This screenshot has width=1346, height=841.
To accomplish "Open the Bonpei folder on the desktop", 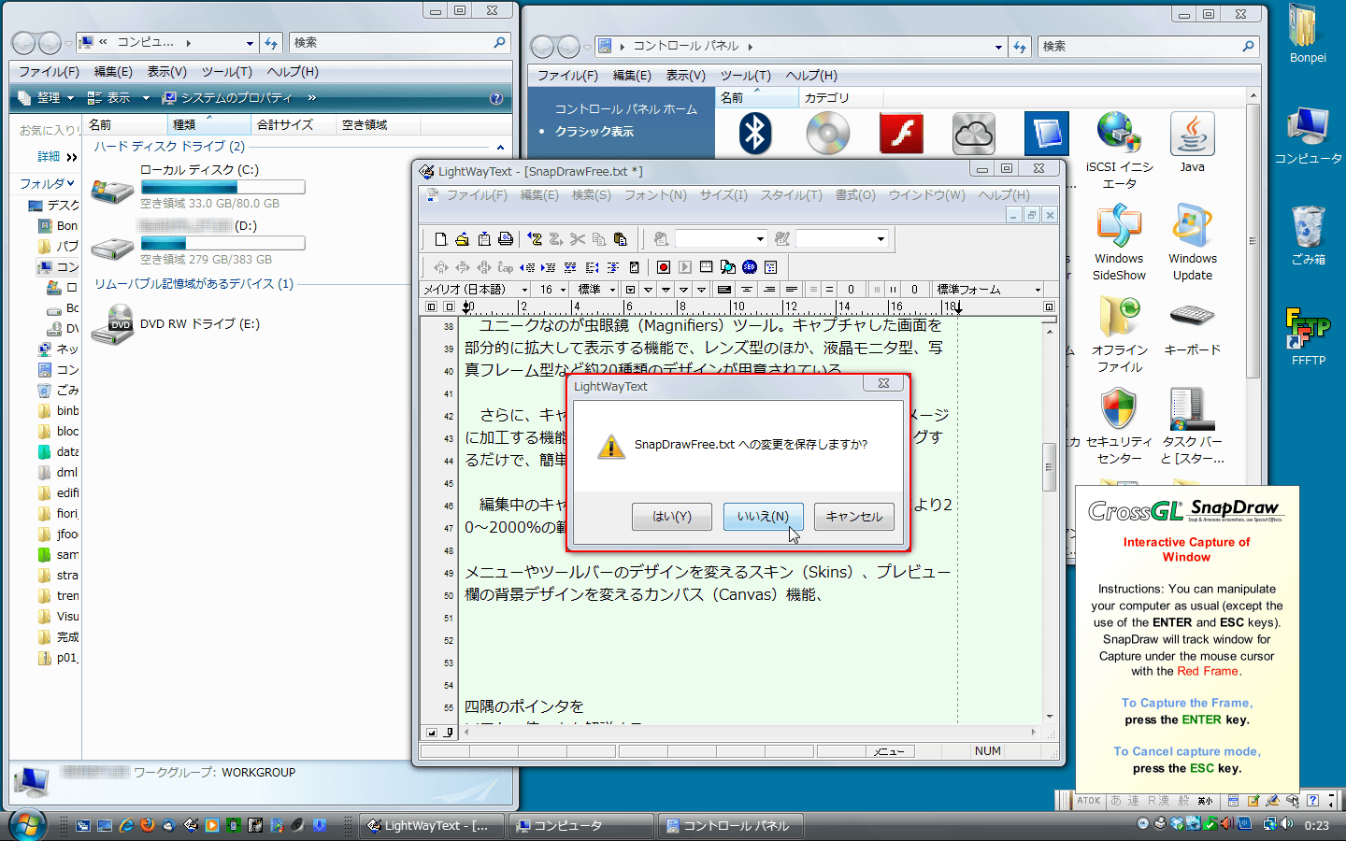I will [x=1308, y=34].
